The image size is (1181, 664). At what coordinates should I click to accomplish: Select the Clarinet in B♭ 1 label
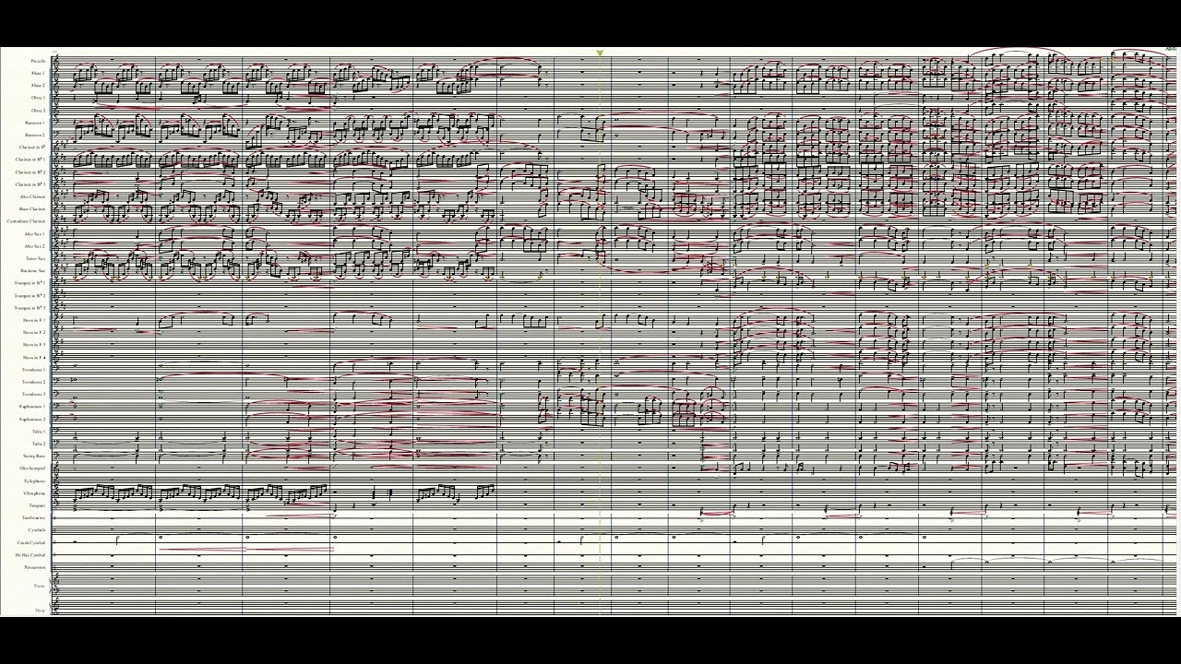[30, 160]
